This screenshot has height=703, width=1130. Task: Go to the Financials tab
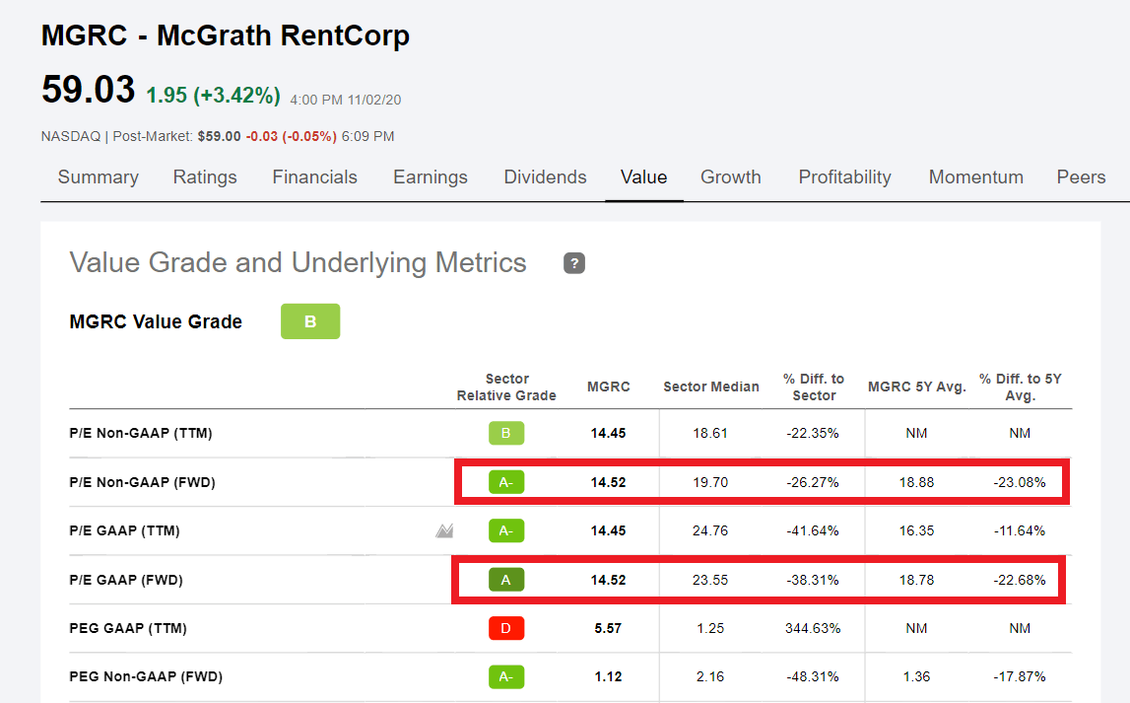pos(314,177)
